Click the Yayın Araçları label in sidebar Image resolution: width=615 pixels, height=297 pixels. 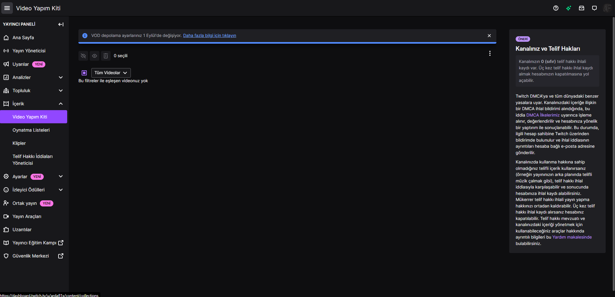(x=27, y=216)
